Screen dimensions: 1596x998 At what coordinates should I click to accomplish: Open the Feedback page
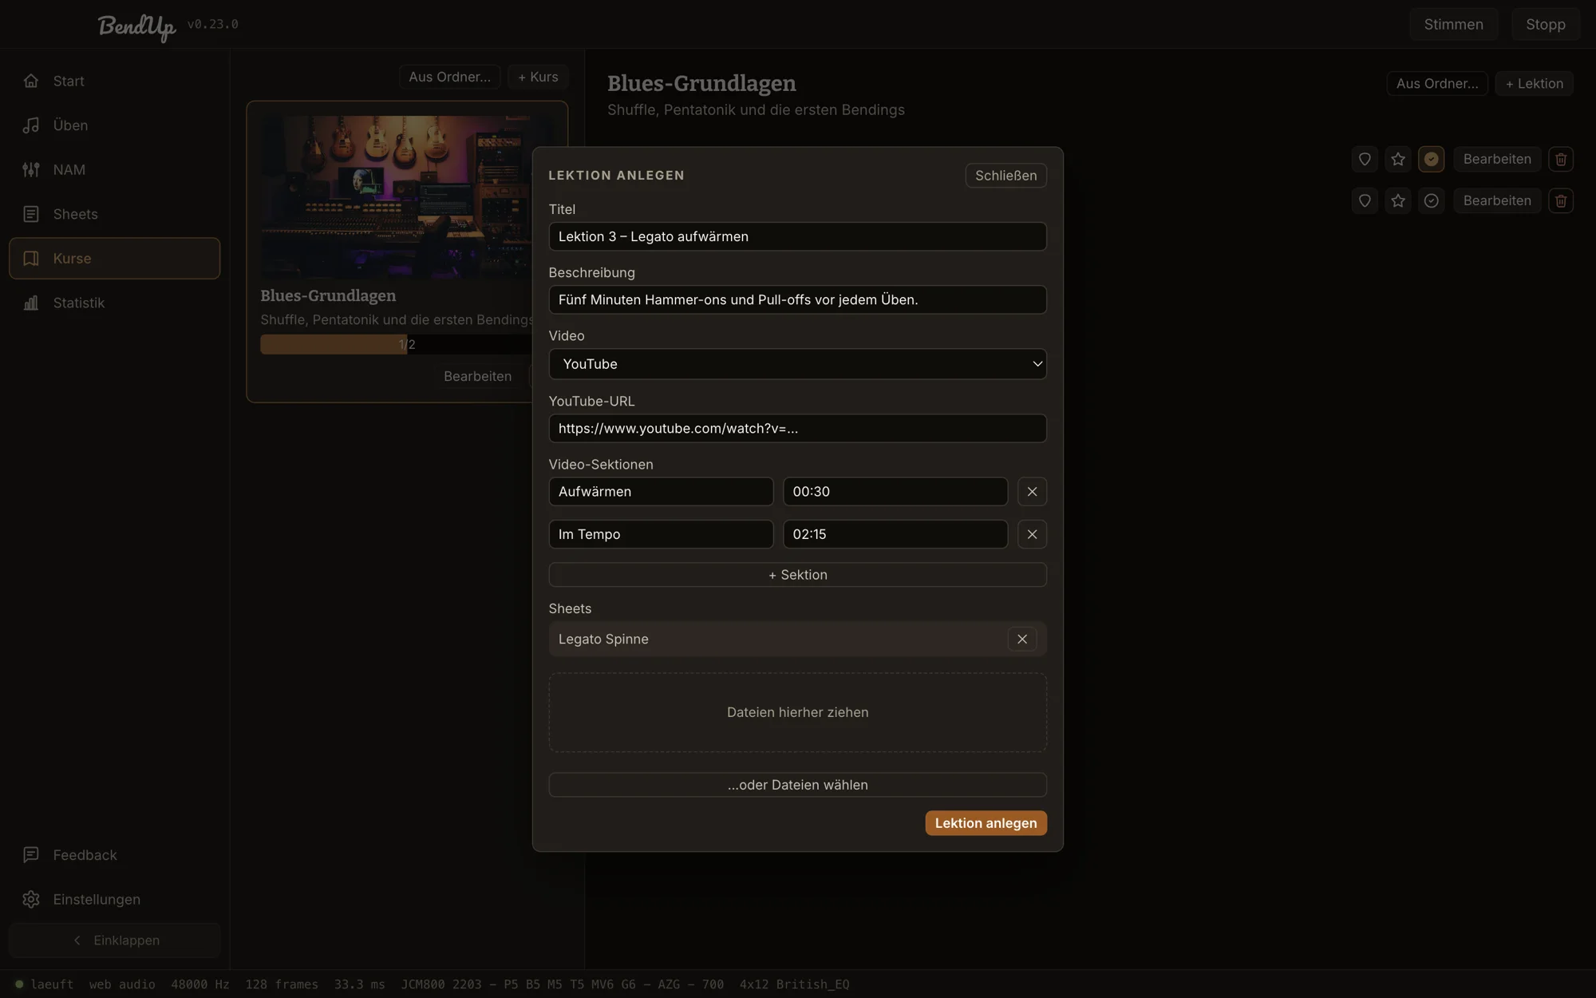pos(114,855)
